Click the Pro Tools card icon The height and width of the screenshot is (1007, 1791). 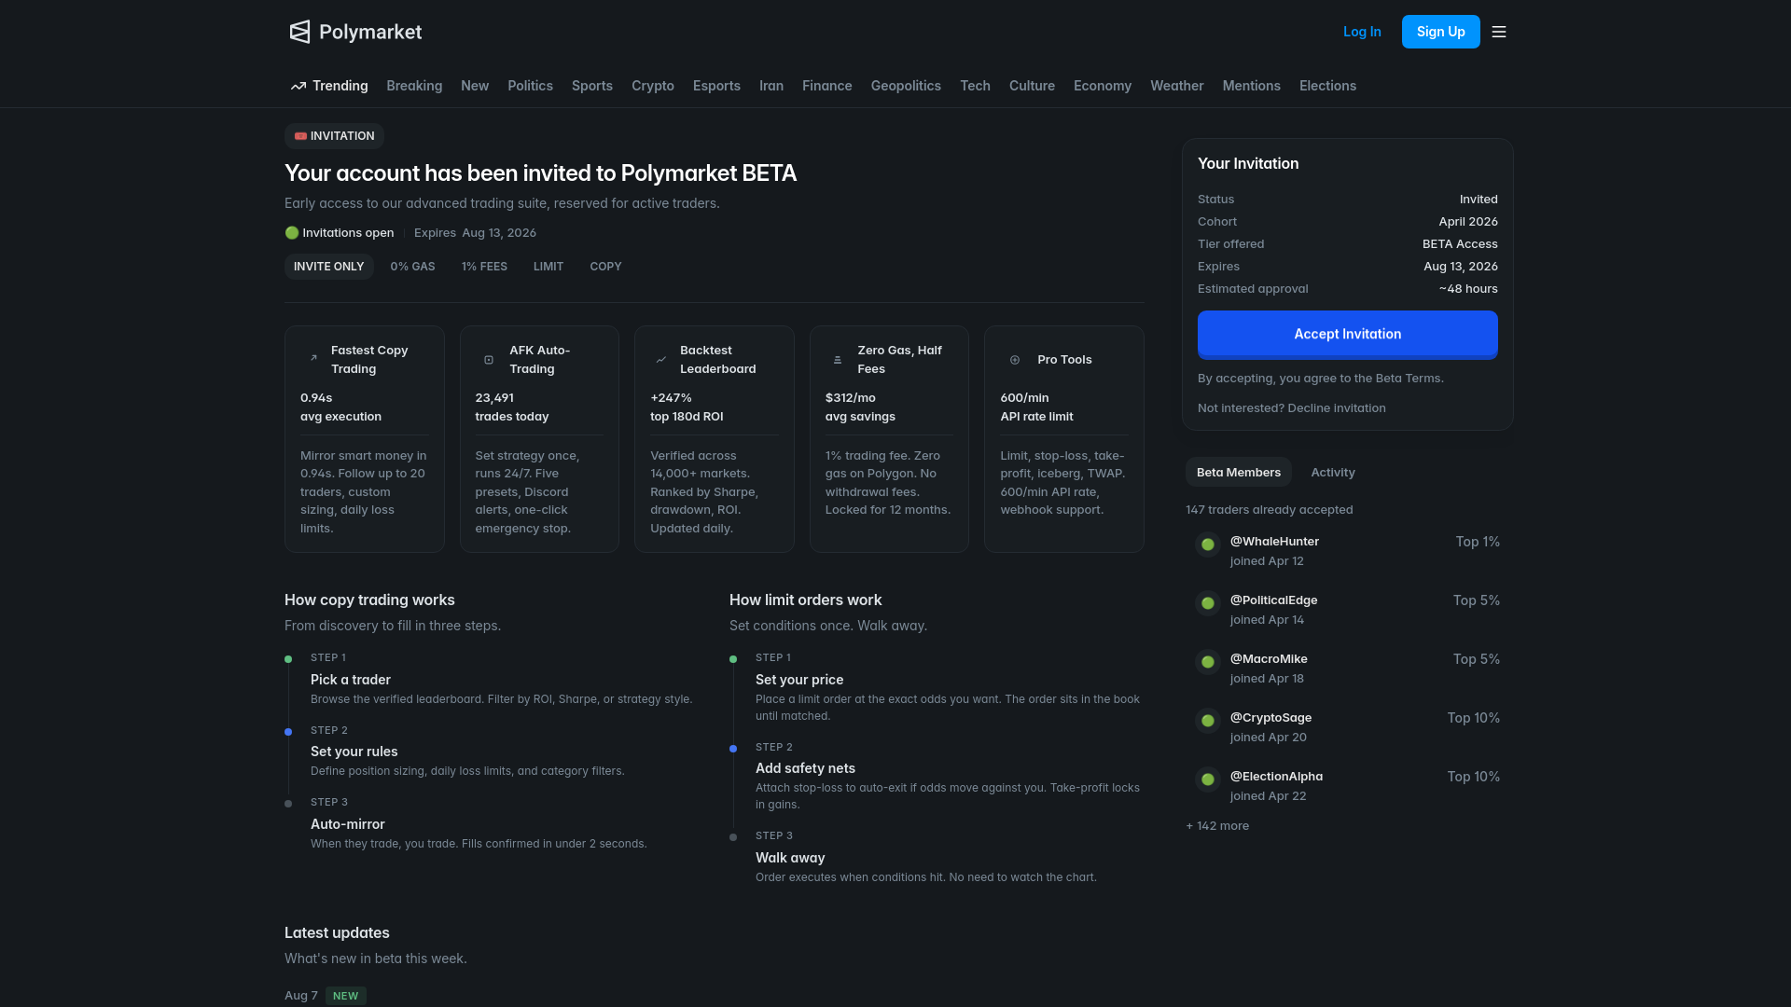[x=1015, y=359]
